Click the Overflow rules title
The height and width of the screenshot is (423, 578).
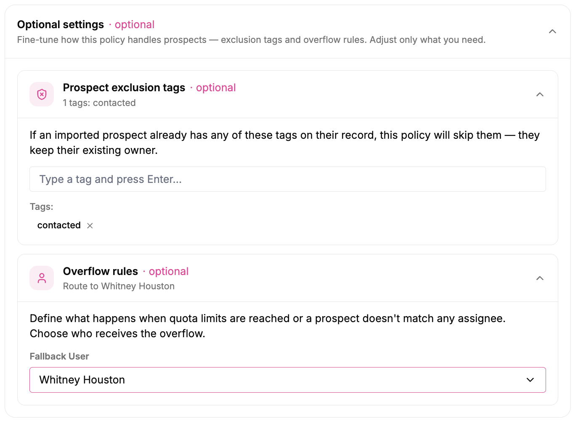(x=101, y=271)
